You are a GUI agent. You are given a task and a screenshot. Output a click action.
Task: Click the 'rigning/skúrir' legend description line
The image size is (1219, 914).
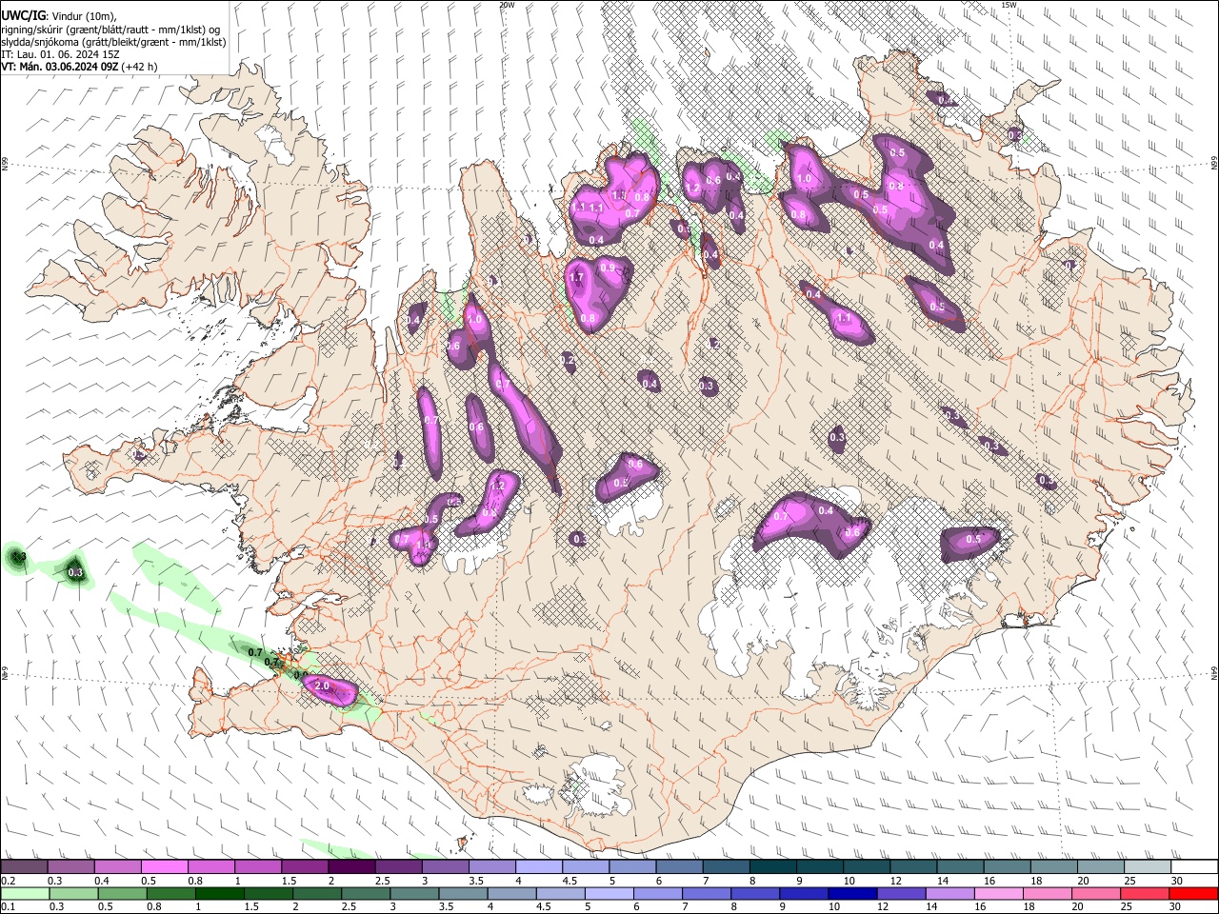click(x=110, y=30)
